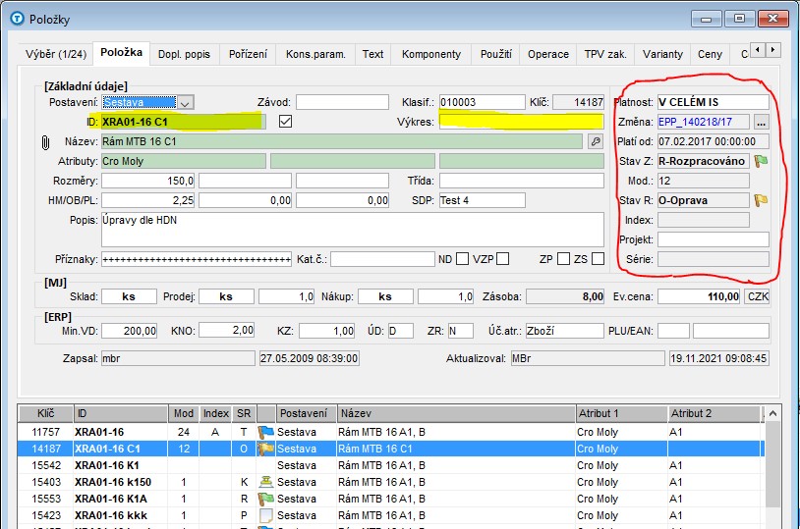Open the Operace tab

(548, 54)
